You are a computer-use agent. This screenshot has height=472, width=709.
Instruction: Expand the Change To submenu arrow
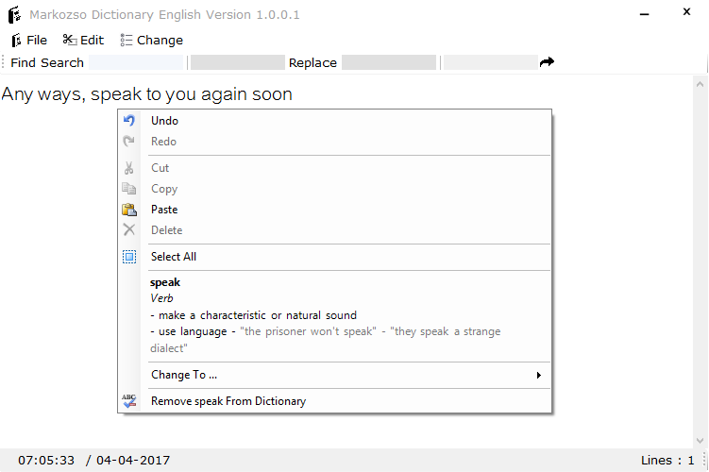539,375
